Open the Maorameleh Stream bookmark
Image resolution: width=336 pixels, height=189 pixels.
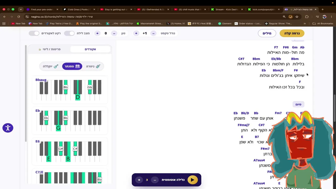pyautogui.click(x=150, y=23)
